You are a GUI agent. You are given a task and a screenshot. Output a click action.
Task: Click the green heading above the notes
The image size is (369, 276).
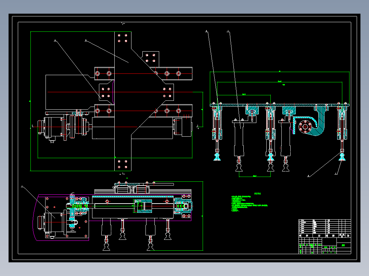coord(258,194)
